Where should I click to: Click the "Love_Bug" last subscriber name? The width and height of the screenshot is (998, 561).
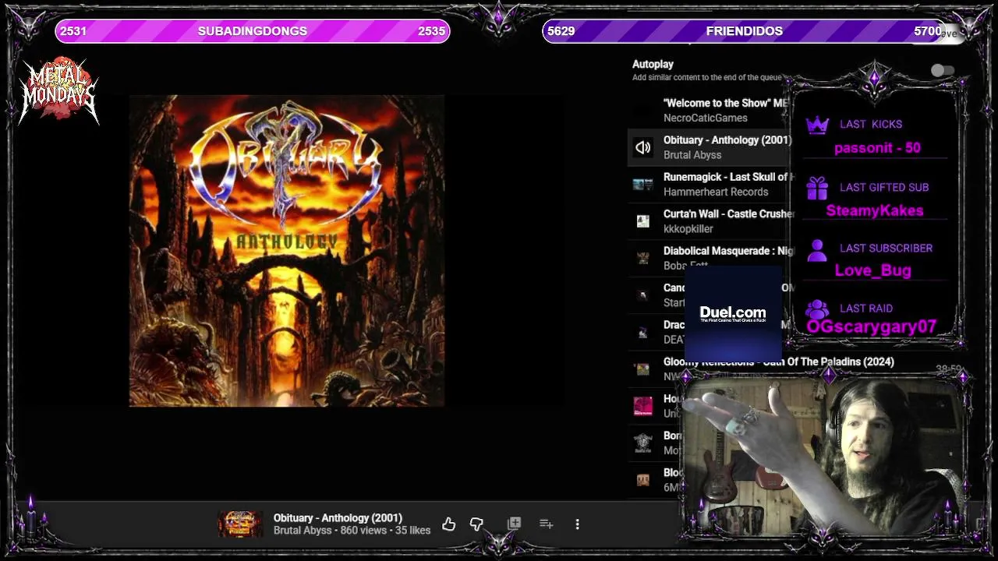873,270
